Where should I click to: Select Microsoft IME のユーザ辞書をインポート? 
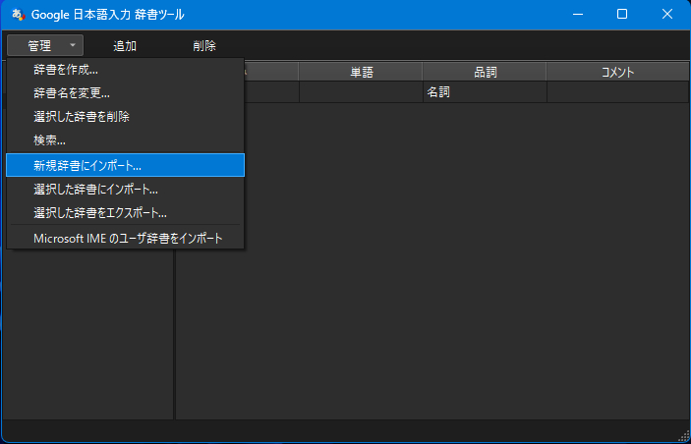tap(125, 239)
